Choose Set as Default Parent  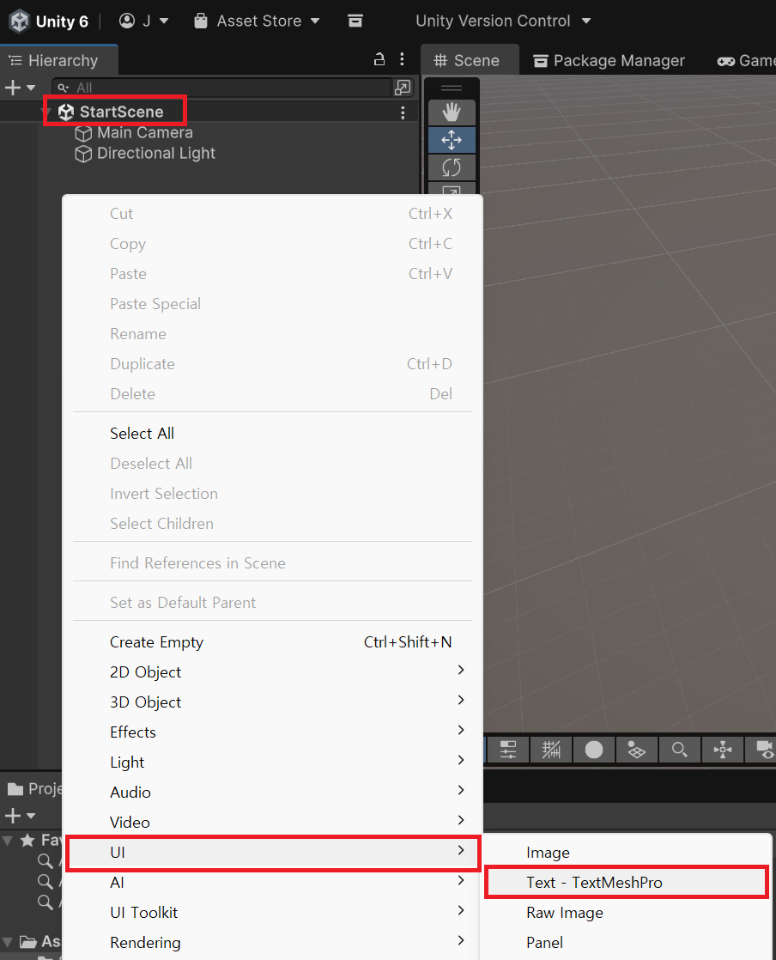tap(272, 603)
